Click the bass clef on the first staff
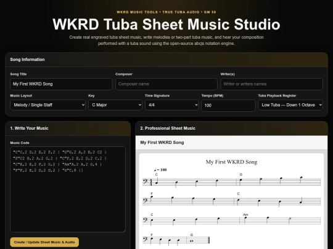333x249 pixels. pos(146,181)
